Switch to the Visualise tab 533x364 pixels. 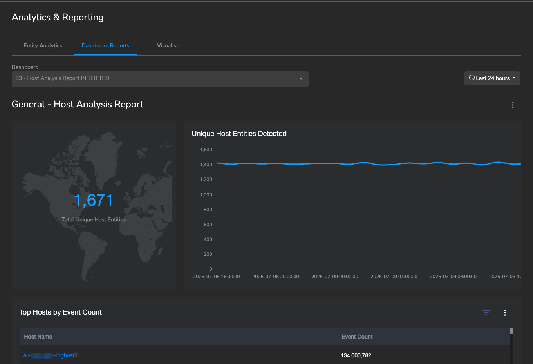pyautogui.click(x=168, y=45)
